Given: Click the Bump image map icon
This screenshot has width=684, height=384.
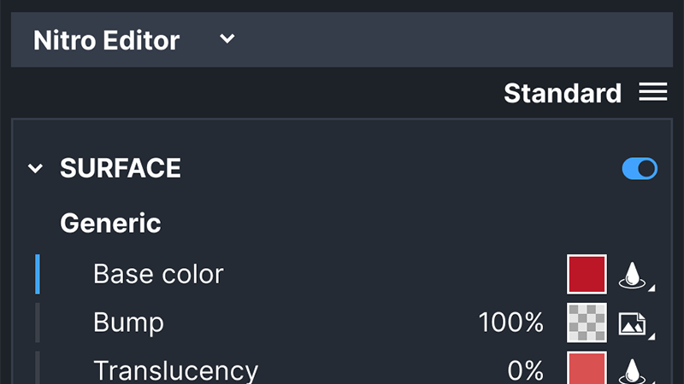Looking at the screenshot, I should coord(632,323).
